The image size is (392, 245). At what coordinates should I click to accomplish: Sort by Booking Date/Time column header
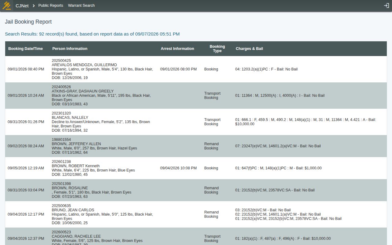click(x=25, y=49)
